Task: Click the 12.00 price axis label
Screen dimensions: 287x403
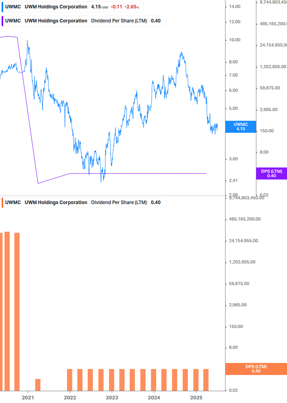Action: 235,22
